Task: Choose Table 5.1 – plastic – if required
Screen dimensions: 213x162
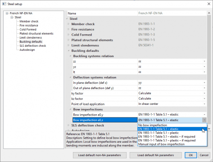Action: point(172,140)
